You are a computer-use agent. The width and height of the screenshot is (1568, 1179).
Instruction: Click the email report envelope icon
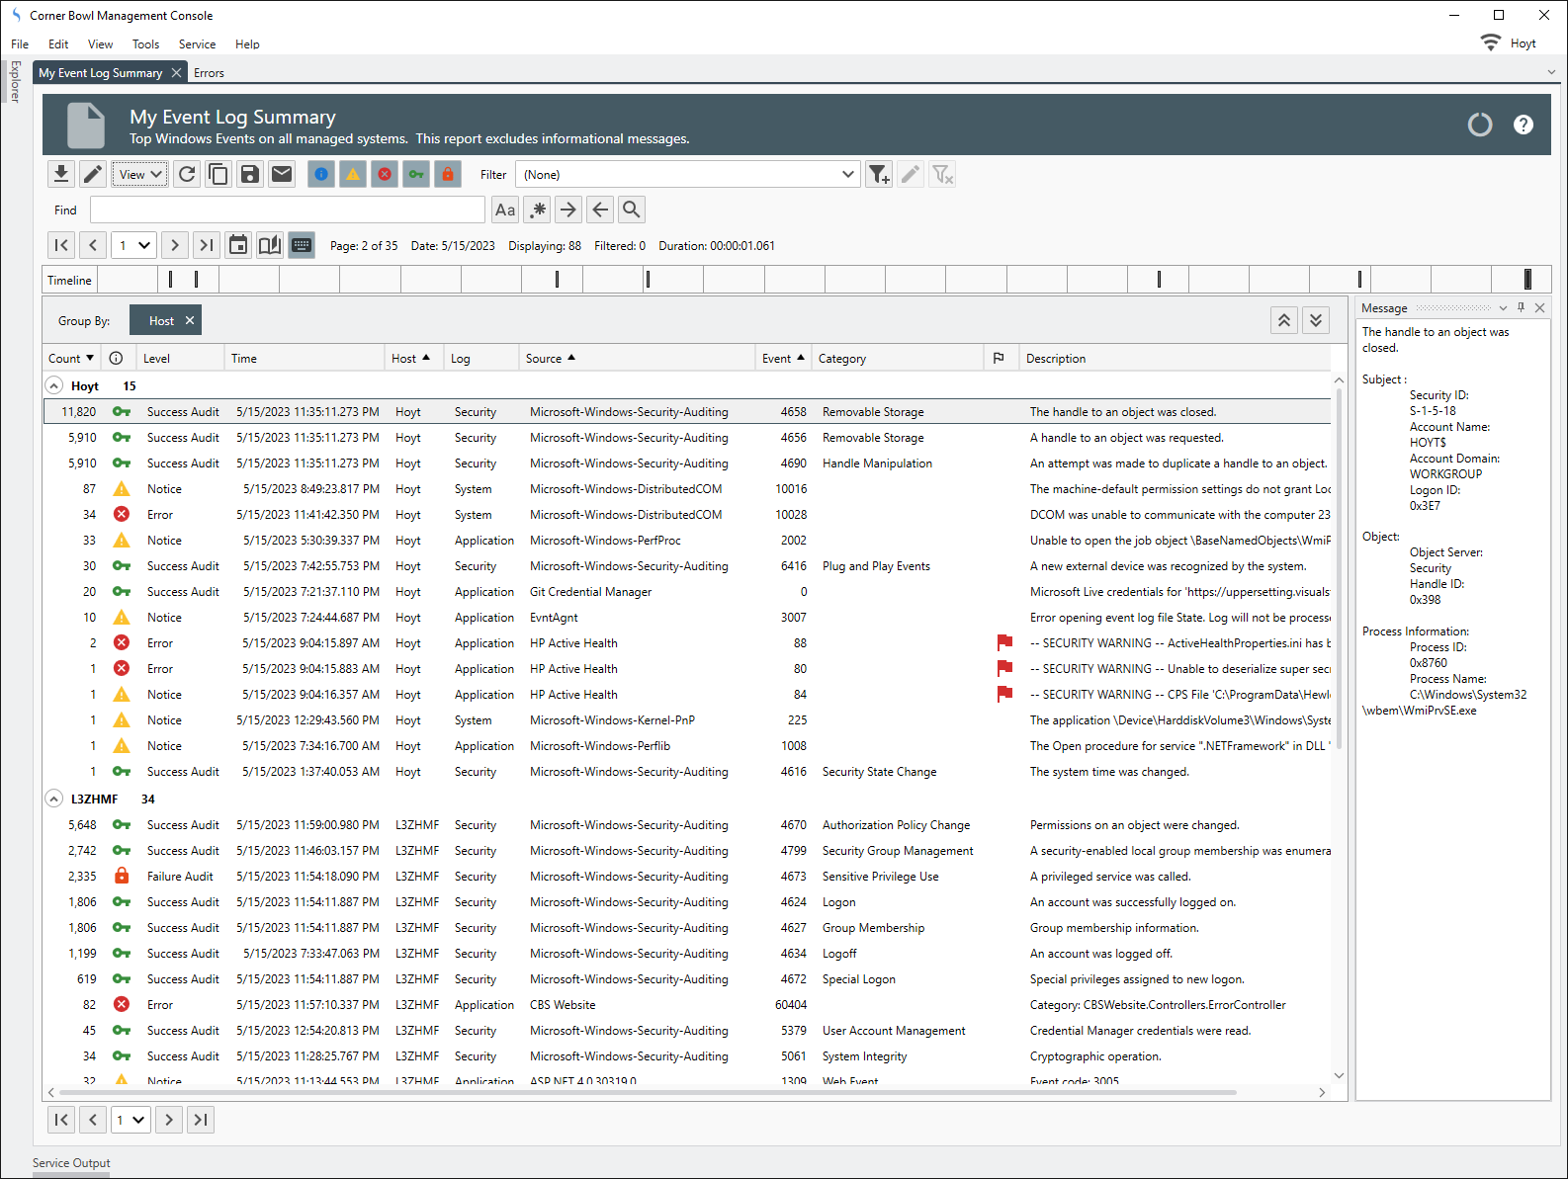(282, 175)
